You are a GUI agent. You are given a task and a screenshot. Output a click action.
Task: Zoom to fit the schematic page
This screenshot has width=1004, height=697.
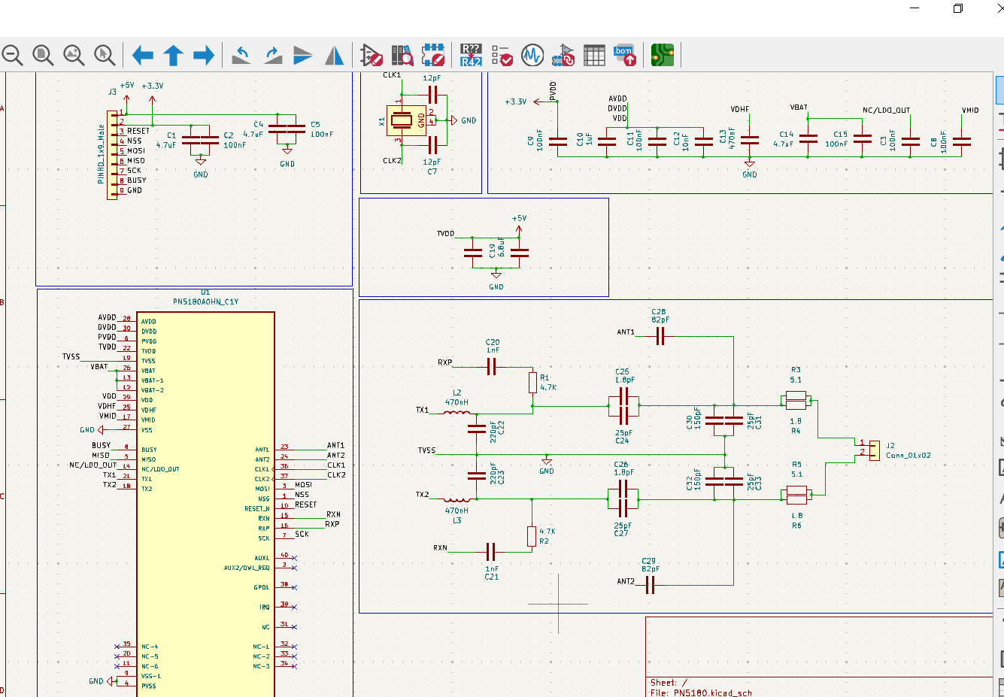pyautogui.click(x=43, y=55)
